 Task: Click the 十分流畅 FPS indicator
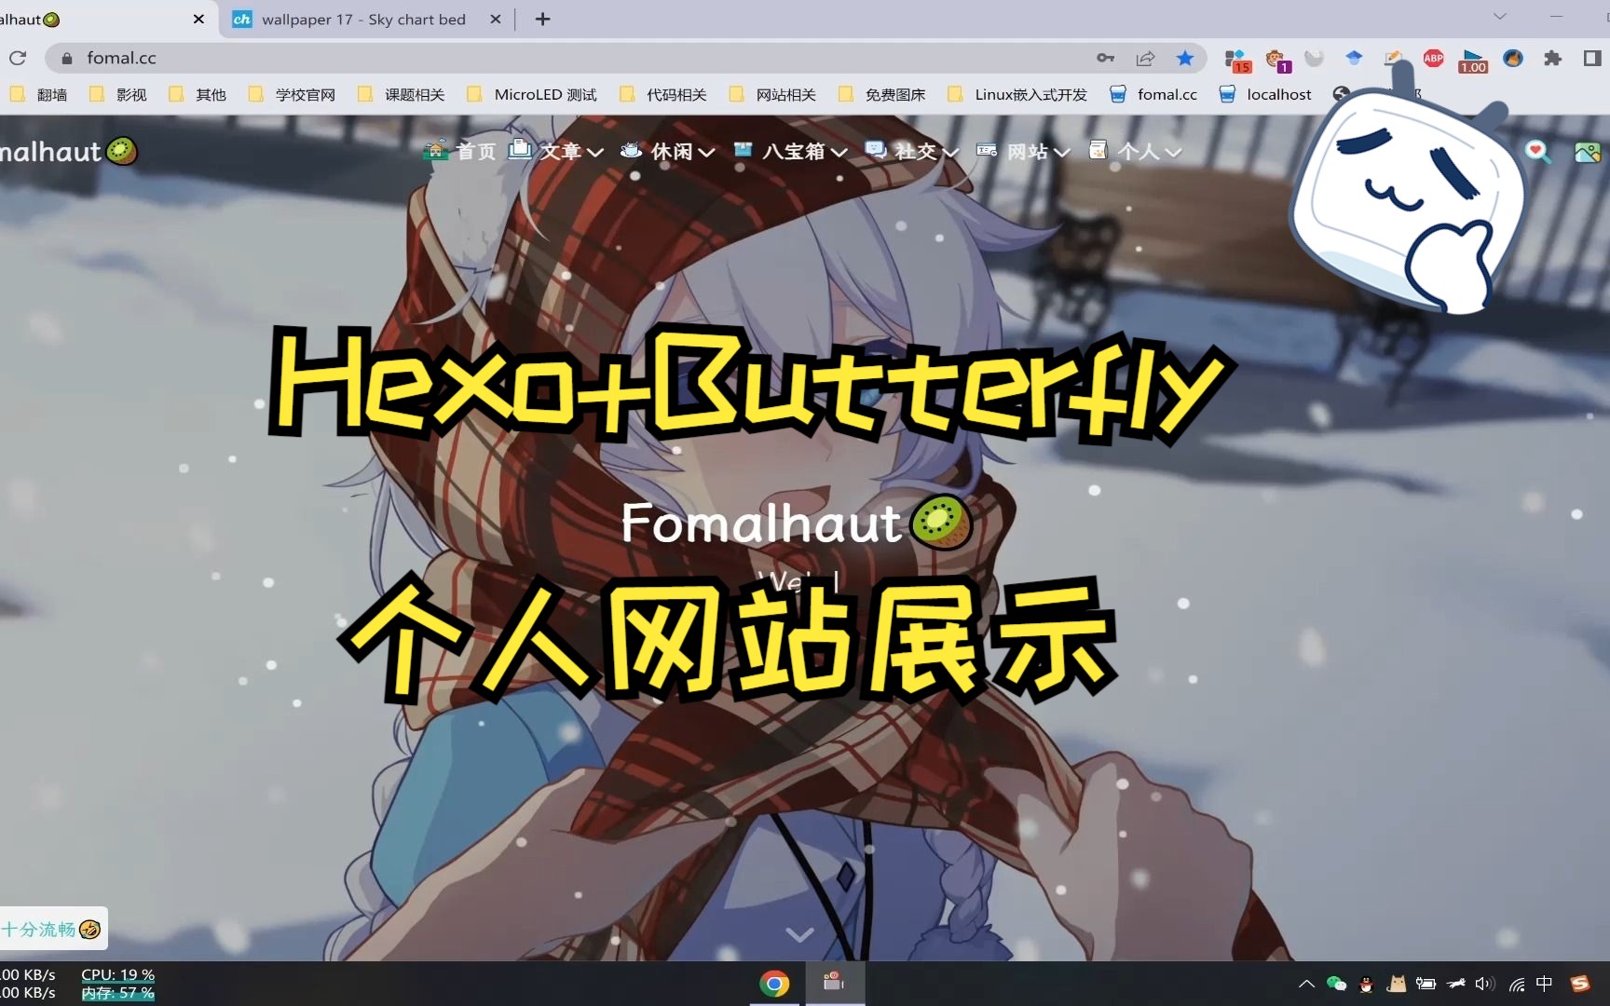[x=52, y=929]
